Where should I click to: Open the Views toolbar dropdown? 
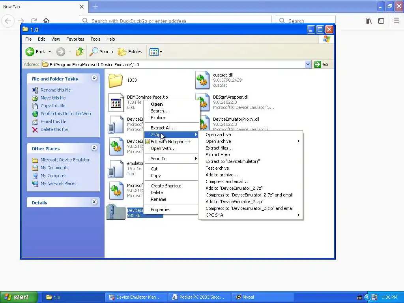pos(155,52)
